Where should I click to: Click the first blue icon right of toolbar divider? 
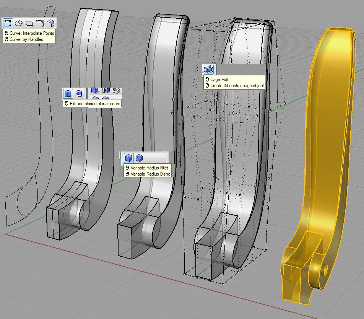point(95,91)
